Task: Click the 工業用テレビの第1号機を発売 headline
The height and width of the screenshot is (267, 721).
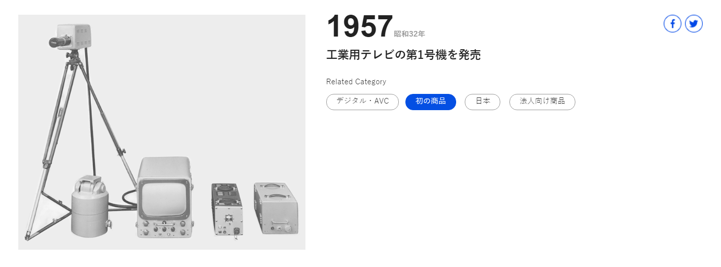Action: click(403, 55)
